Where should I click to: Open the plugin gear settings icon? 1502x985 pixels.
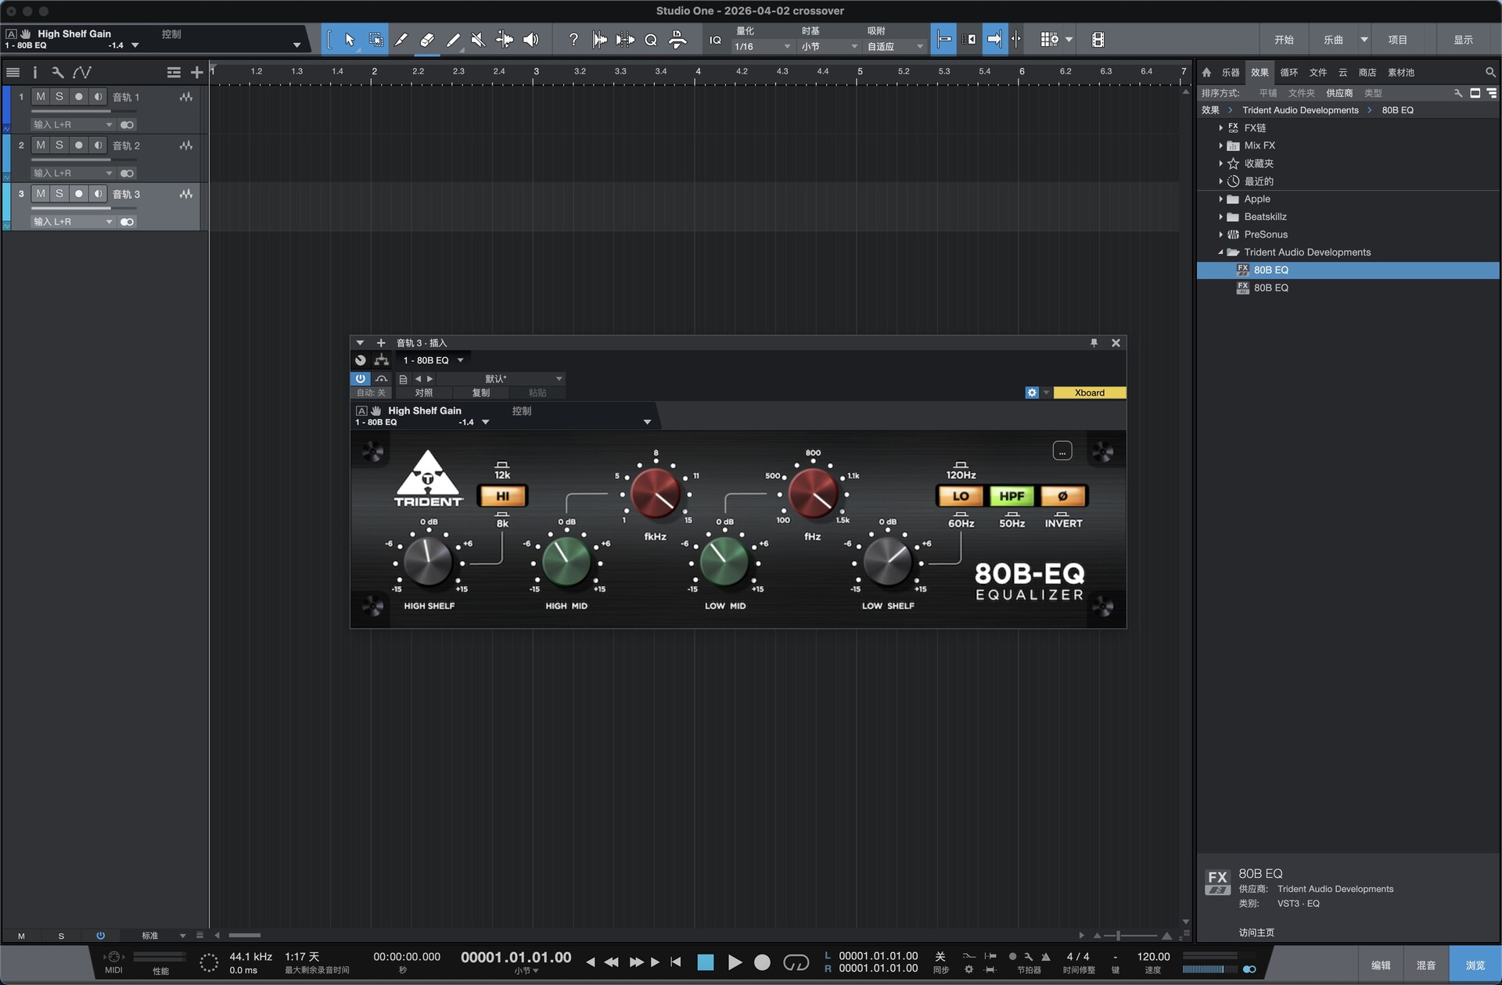[x=1032, y=393]
